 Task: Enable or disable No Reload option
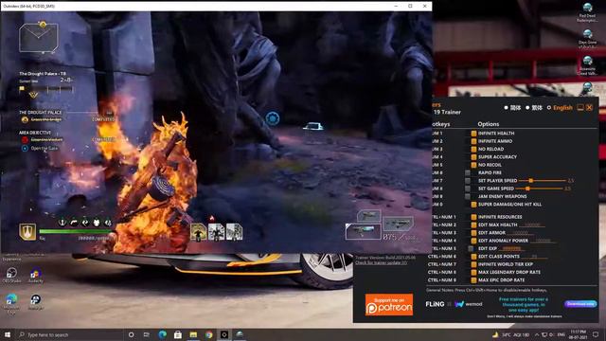473,149
